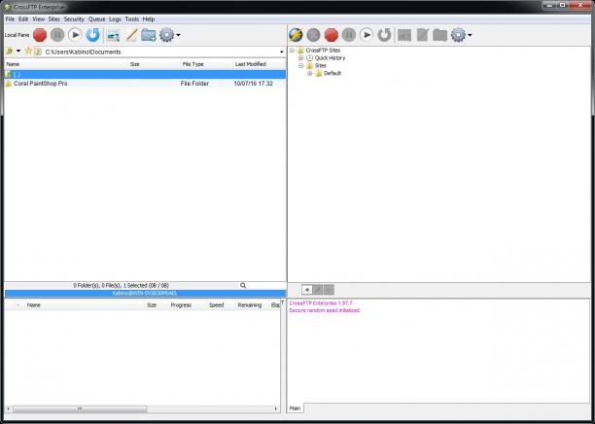Click the grayed remote new folder icon
Screen dimensions: 595x424
439,35
